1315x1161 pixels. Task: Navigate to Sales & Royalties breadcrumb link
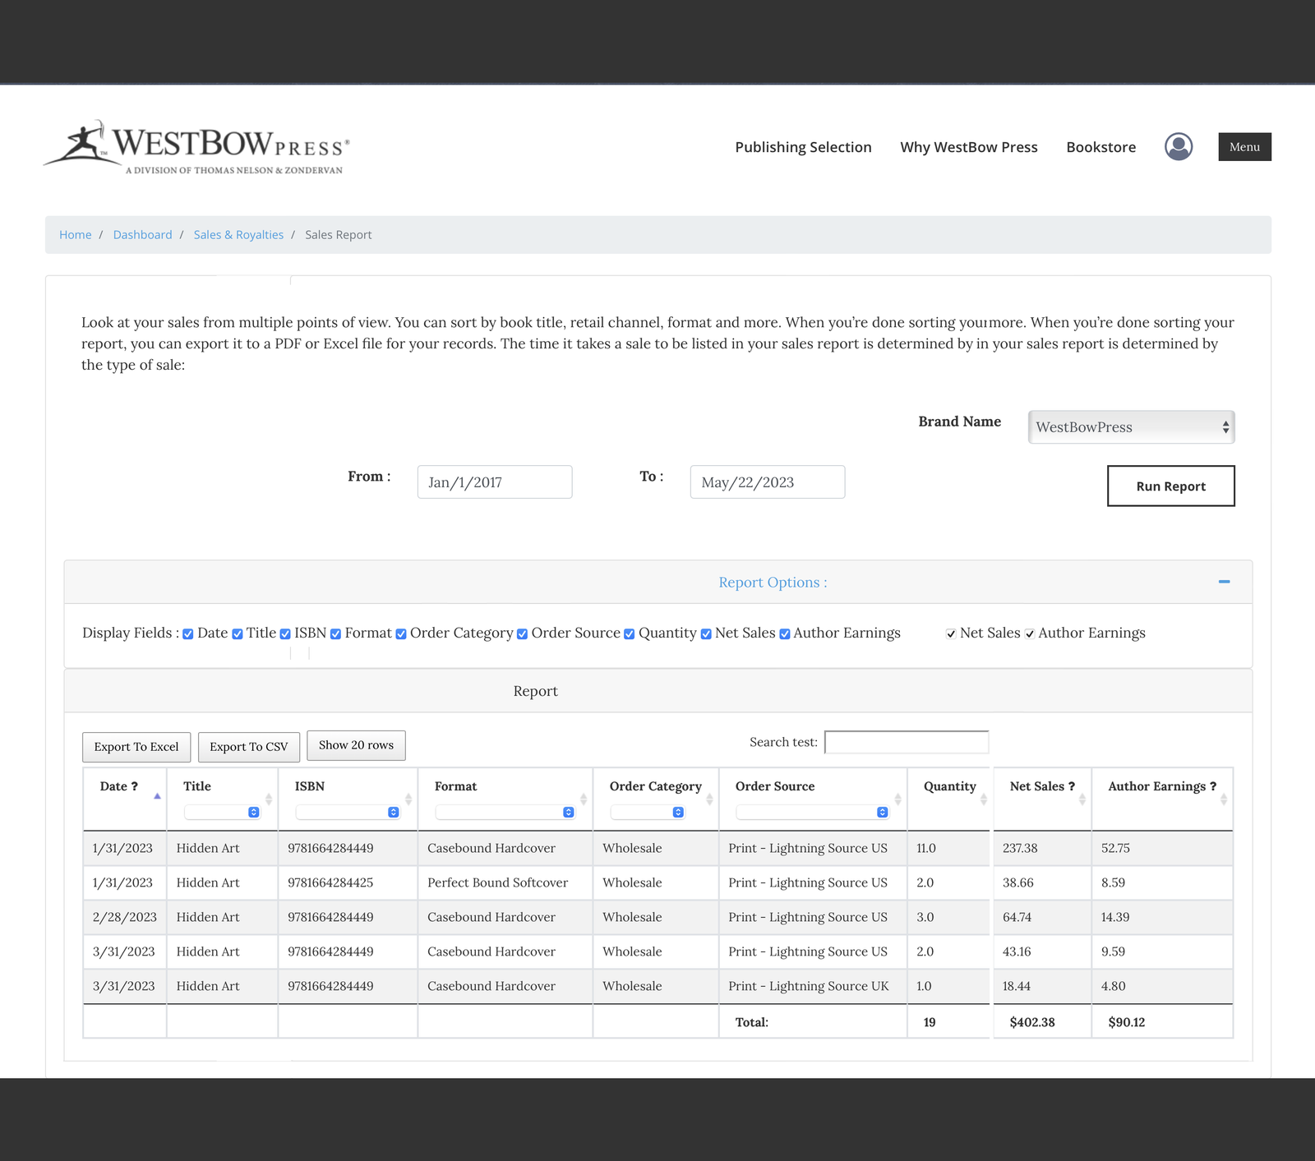click(x=238, y=235)
